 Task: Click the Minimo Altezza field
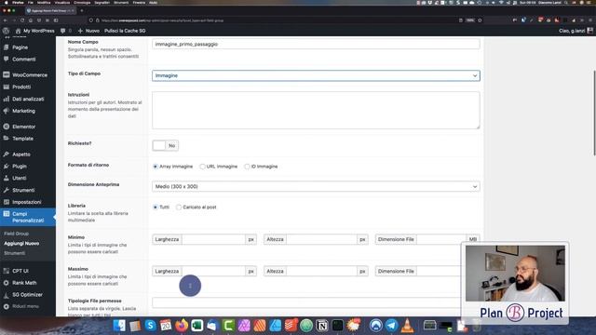coord(321,239)
